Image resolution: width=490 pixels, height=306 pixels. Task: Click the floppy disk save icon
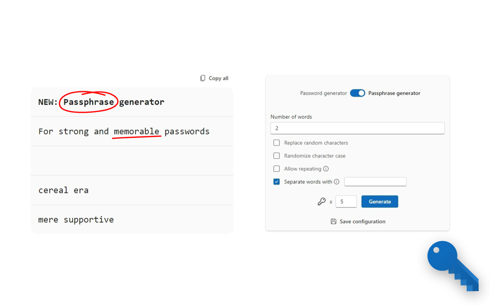pyautogui.click(x=333, y=221)
